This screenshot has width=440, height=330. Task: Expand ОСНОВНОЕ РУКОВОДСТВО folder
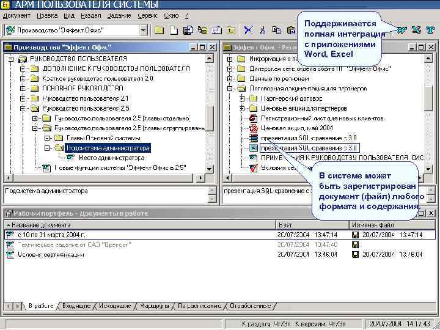pos(23,89)
